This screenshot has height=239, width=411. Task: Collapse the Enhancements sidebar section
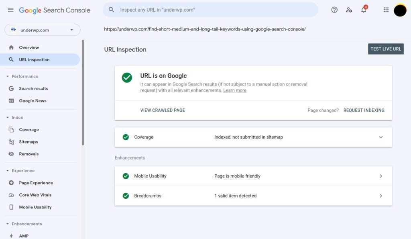pyautogui.click(x=8, y=224)
